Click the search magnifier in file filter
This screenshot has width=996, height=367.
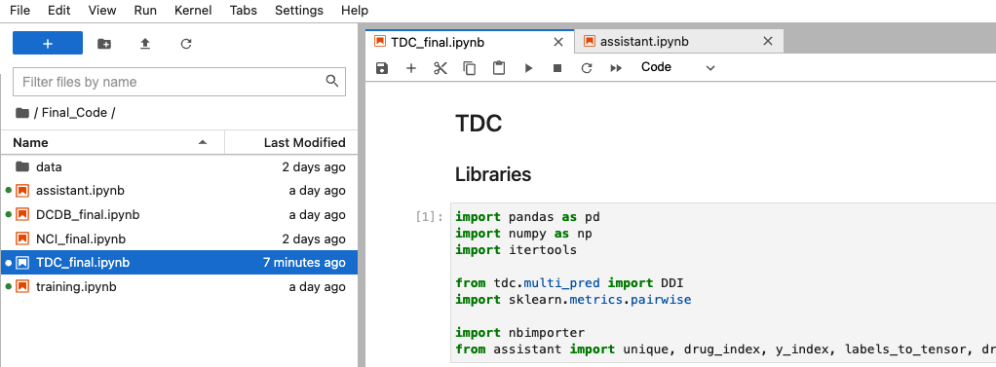(x=331, y=81)
